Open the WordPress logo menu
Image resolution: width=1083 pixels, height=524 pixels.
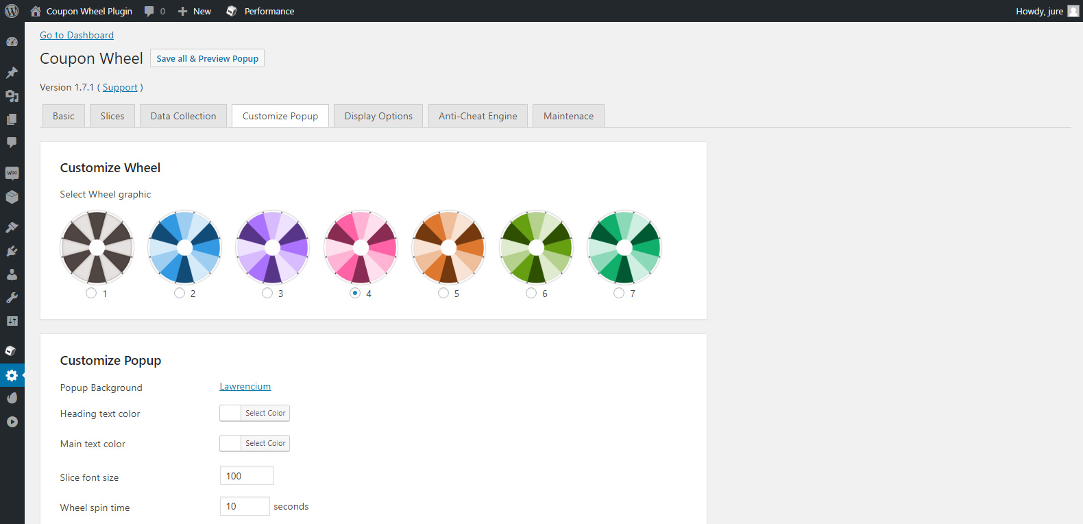(12, 11)
